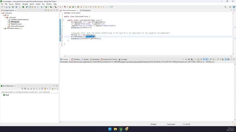Click the Boot Dashboard filter text field
The height and width of the screenshot is (132, 236).
[29, 92]
